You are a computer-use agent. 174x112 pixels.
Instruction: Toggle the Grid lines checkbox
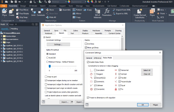[86, 44]
